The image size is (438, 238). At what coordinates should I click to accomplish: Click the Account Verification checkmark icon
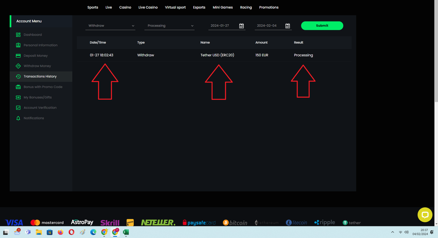[18, 108]
